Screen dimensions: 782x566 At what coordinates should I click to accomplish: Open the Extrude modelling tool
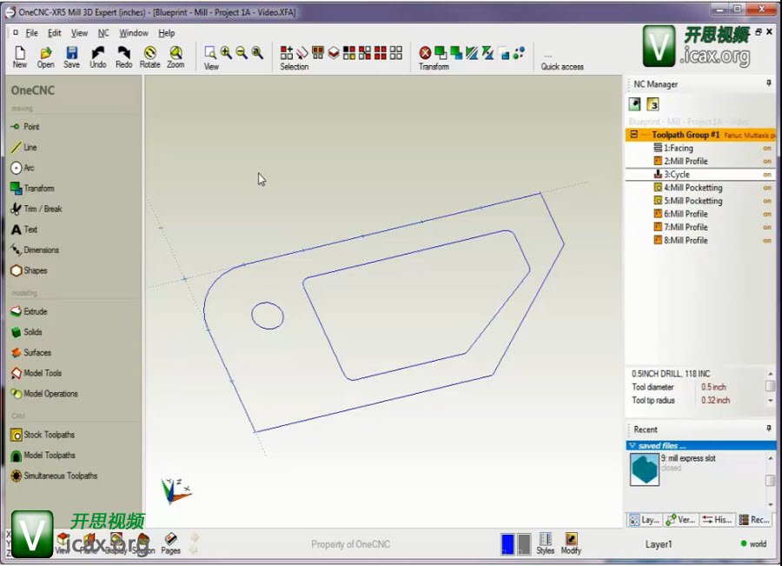point(29,311)
